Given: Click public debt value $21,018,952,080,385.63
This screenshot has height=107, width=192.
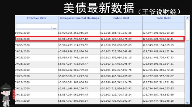Looking at the screenshot, I should (x=116, y=45).
